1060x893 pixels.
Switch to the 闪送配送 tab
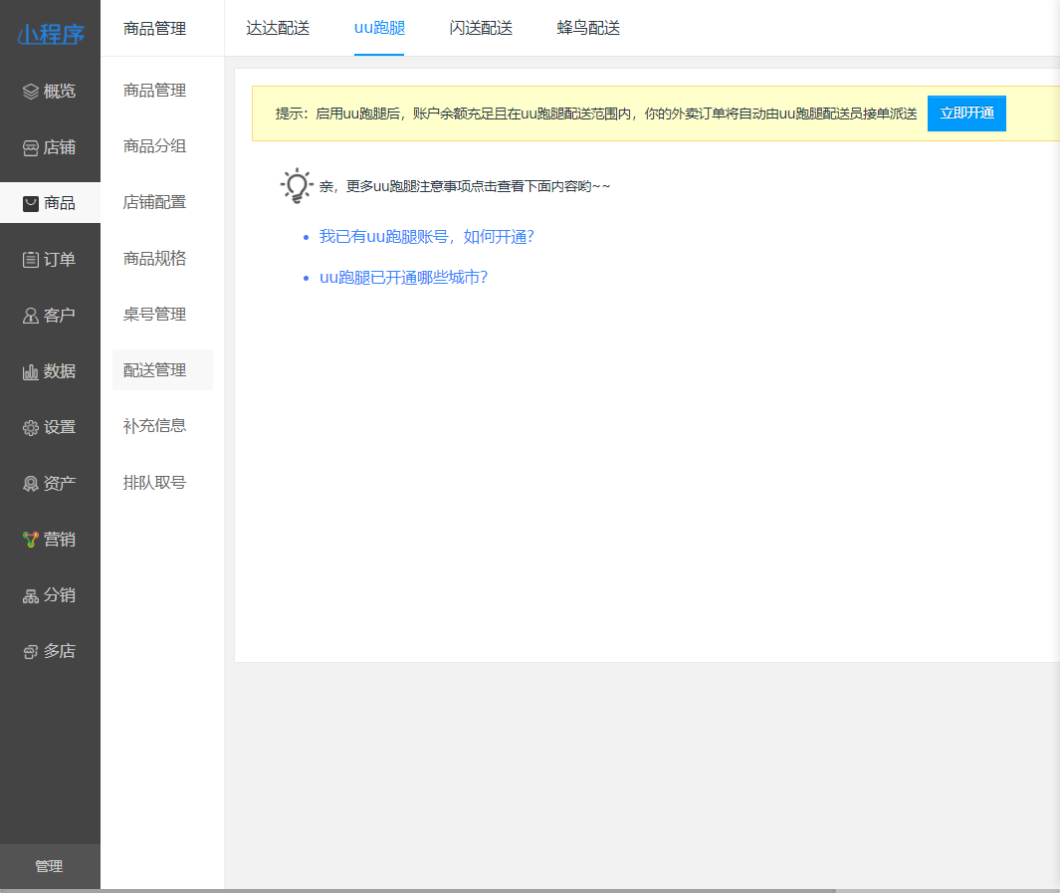coord(481,28)
